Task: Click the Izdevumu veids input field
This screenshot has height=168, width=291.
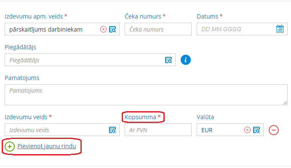Action: tap(56, 130)
